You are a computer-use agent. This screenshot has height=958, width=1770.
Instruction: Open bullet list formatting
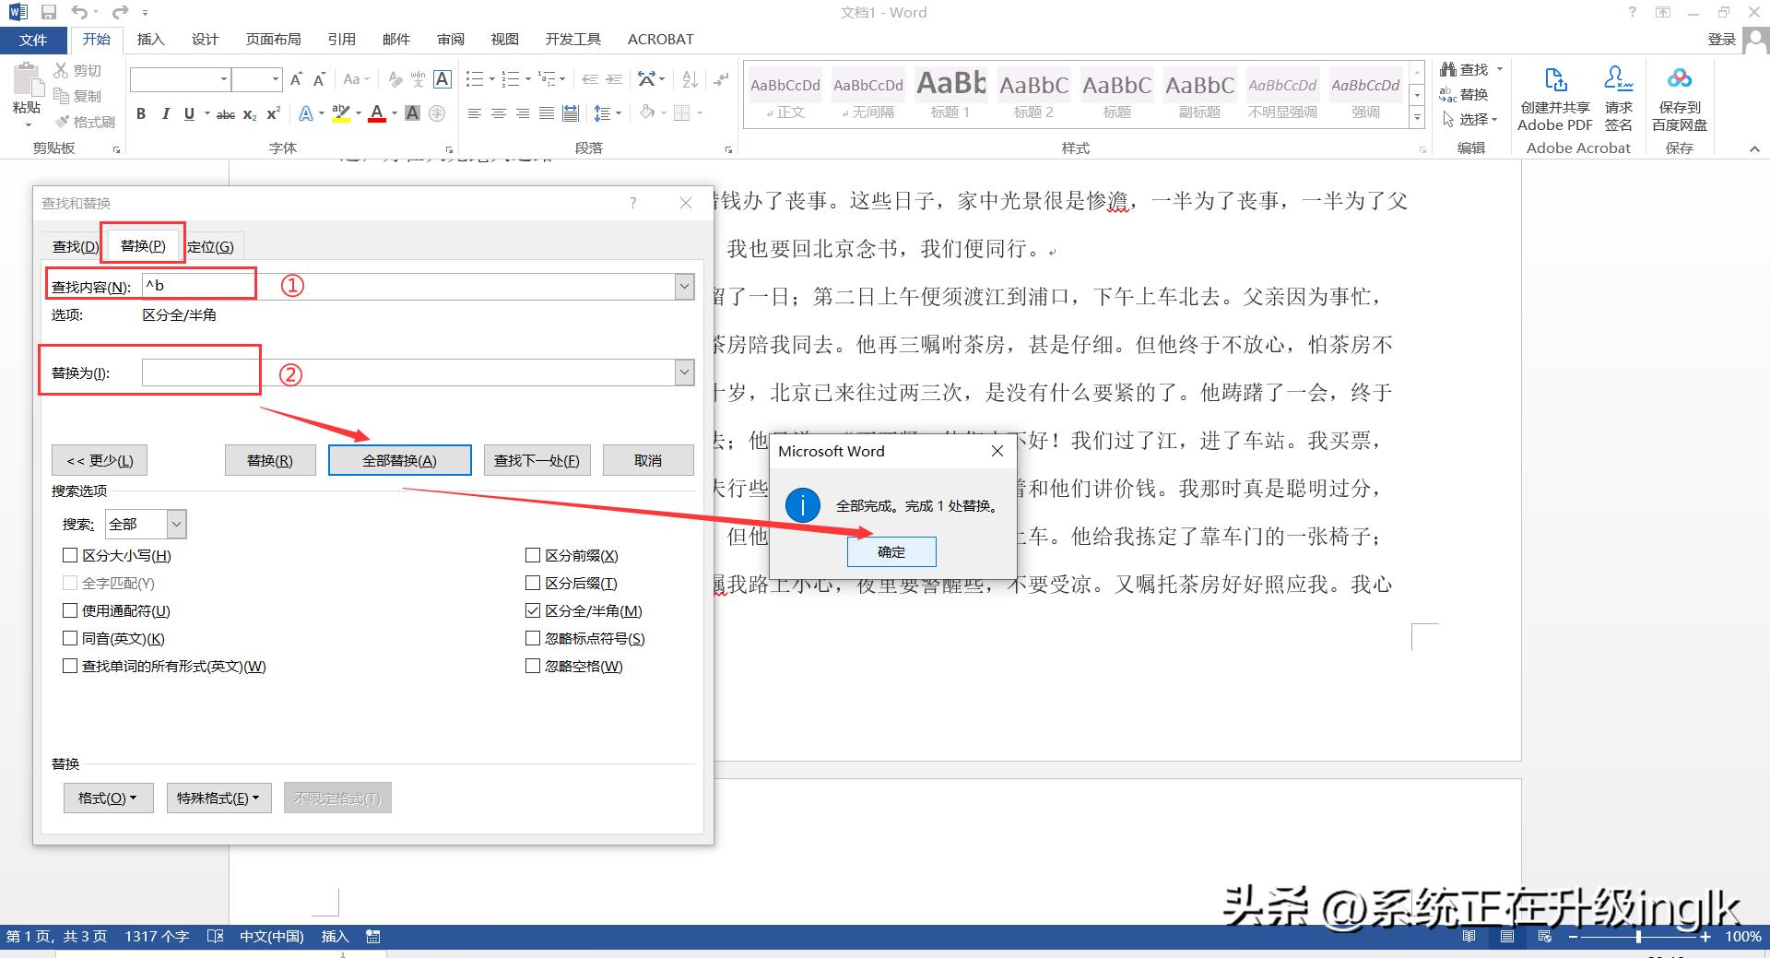tap(475, 79)
